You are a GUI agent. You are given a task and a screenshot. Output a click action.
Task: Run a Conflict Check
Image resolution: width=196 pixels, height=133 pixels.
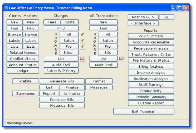click(23, 59)
